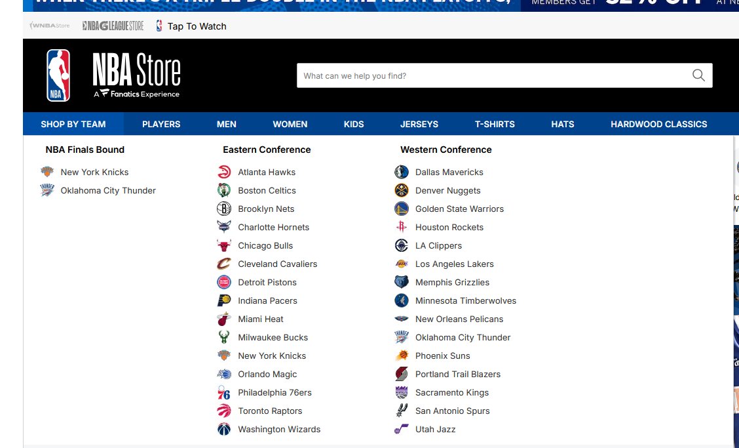Click the Charlotte Hornets logo icon

[224, 227]
